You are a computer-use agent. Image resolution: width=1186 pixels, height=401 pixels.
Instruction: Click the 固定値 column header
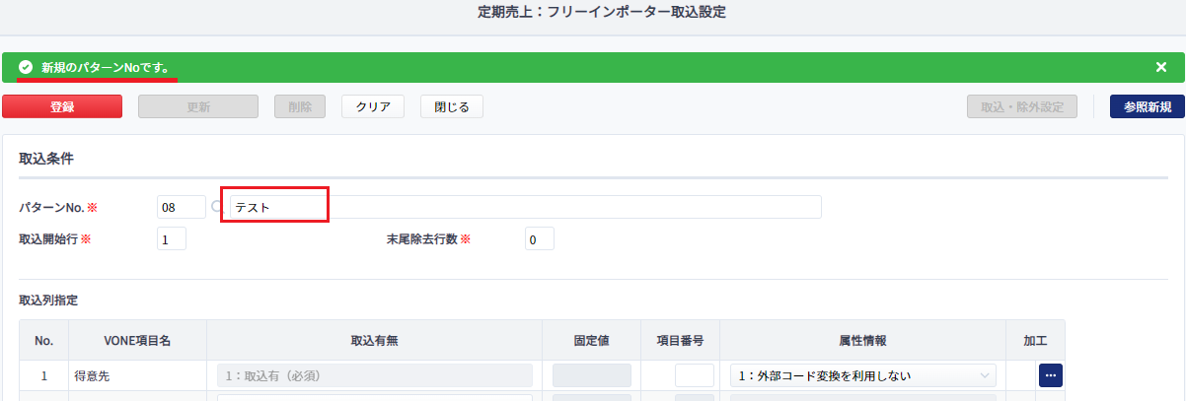[x=591, y=340]
